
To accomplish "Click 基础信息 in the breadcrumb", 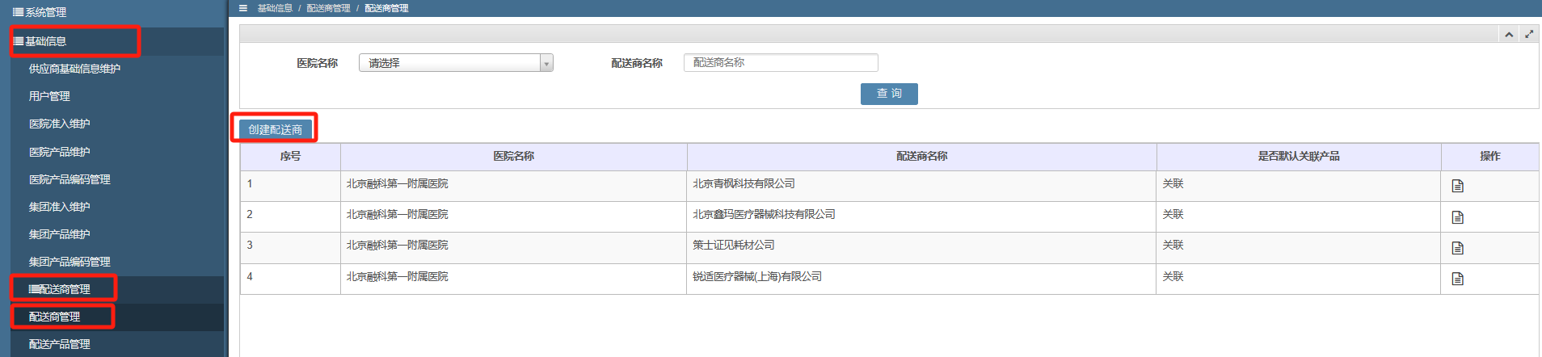I will pos(275,8).
